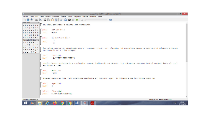
Task: Click the worksheet scrollbar up arrow
Action: [186, 23]
